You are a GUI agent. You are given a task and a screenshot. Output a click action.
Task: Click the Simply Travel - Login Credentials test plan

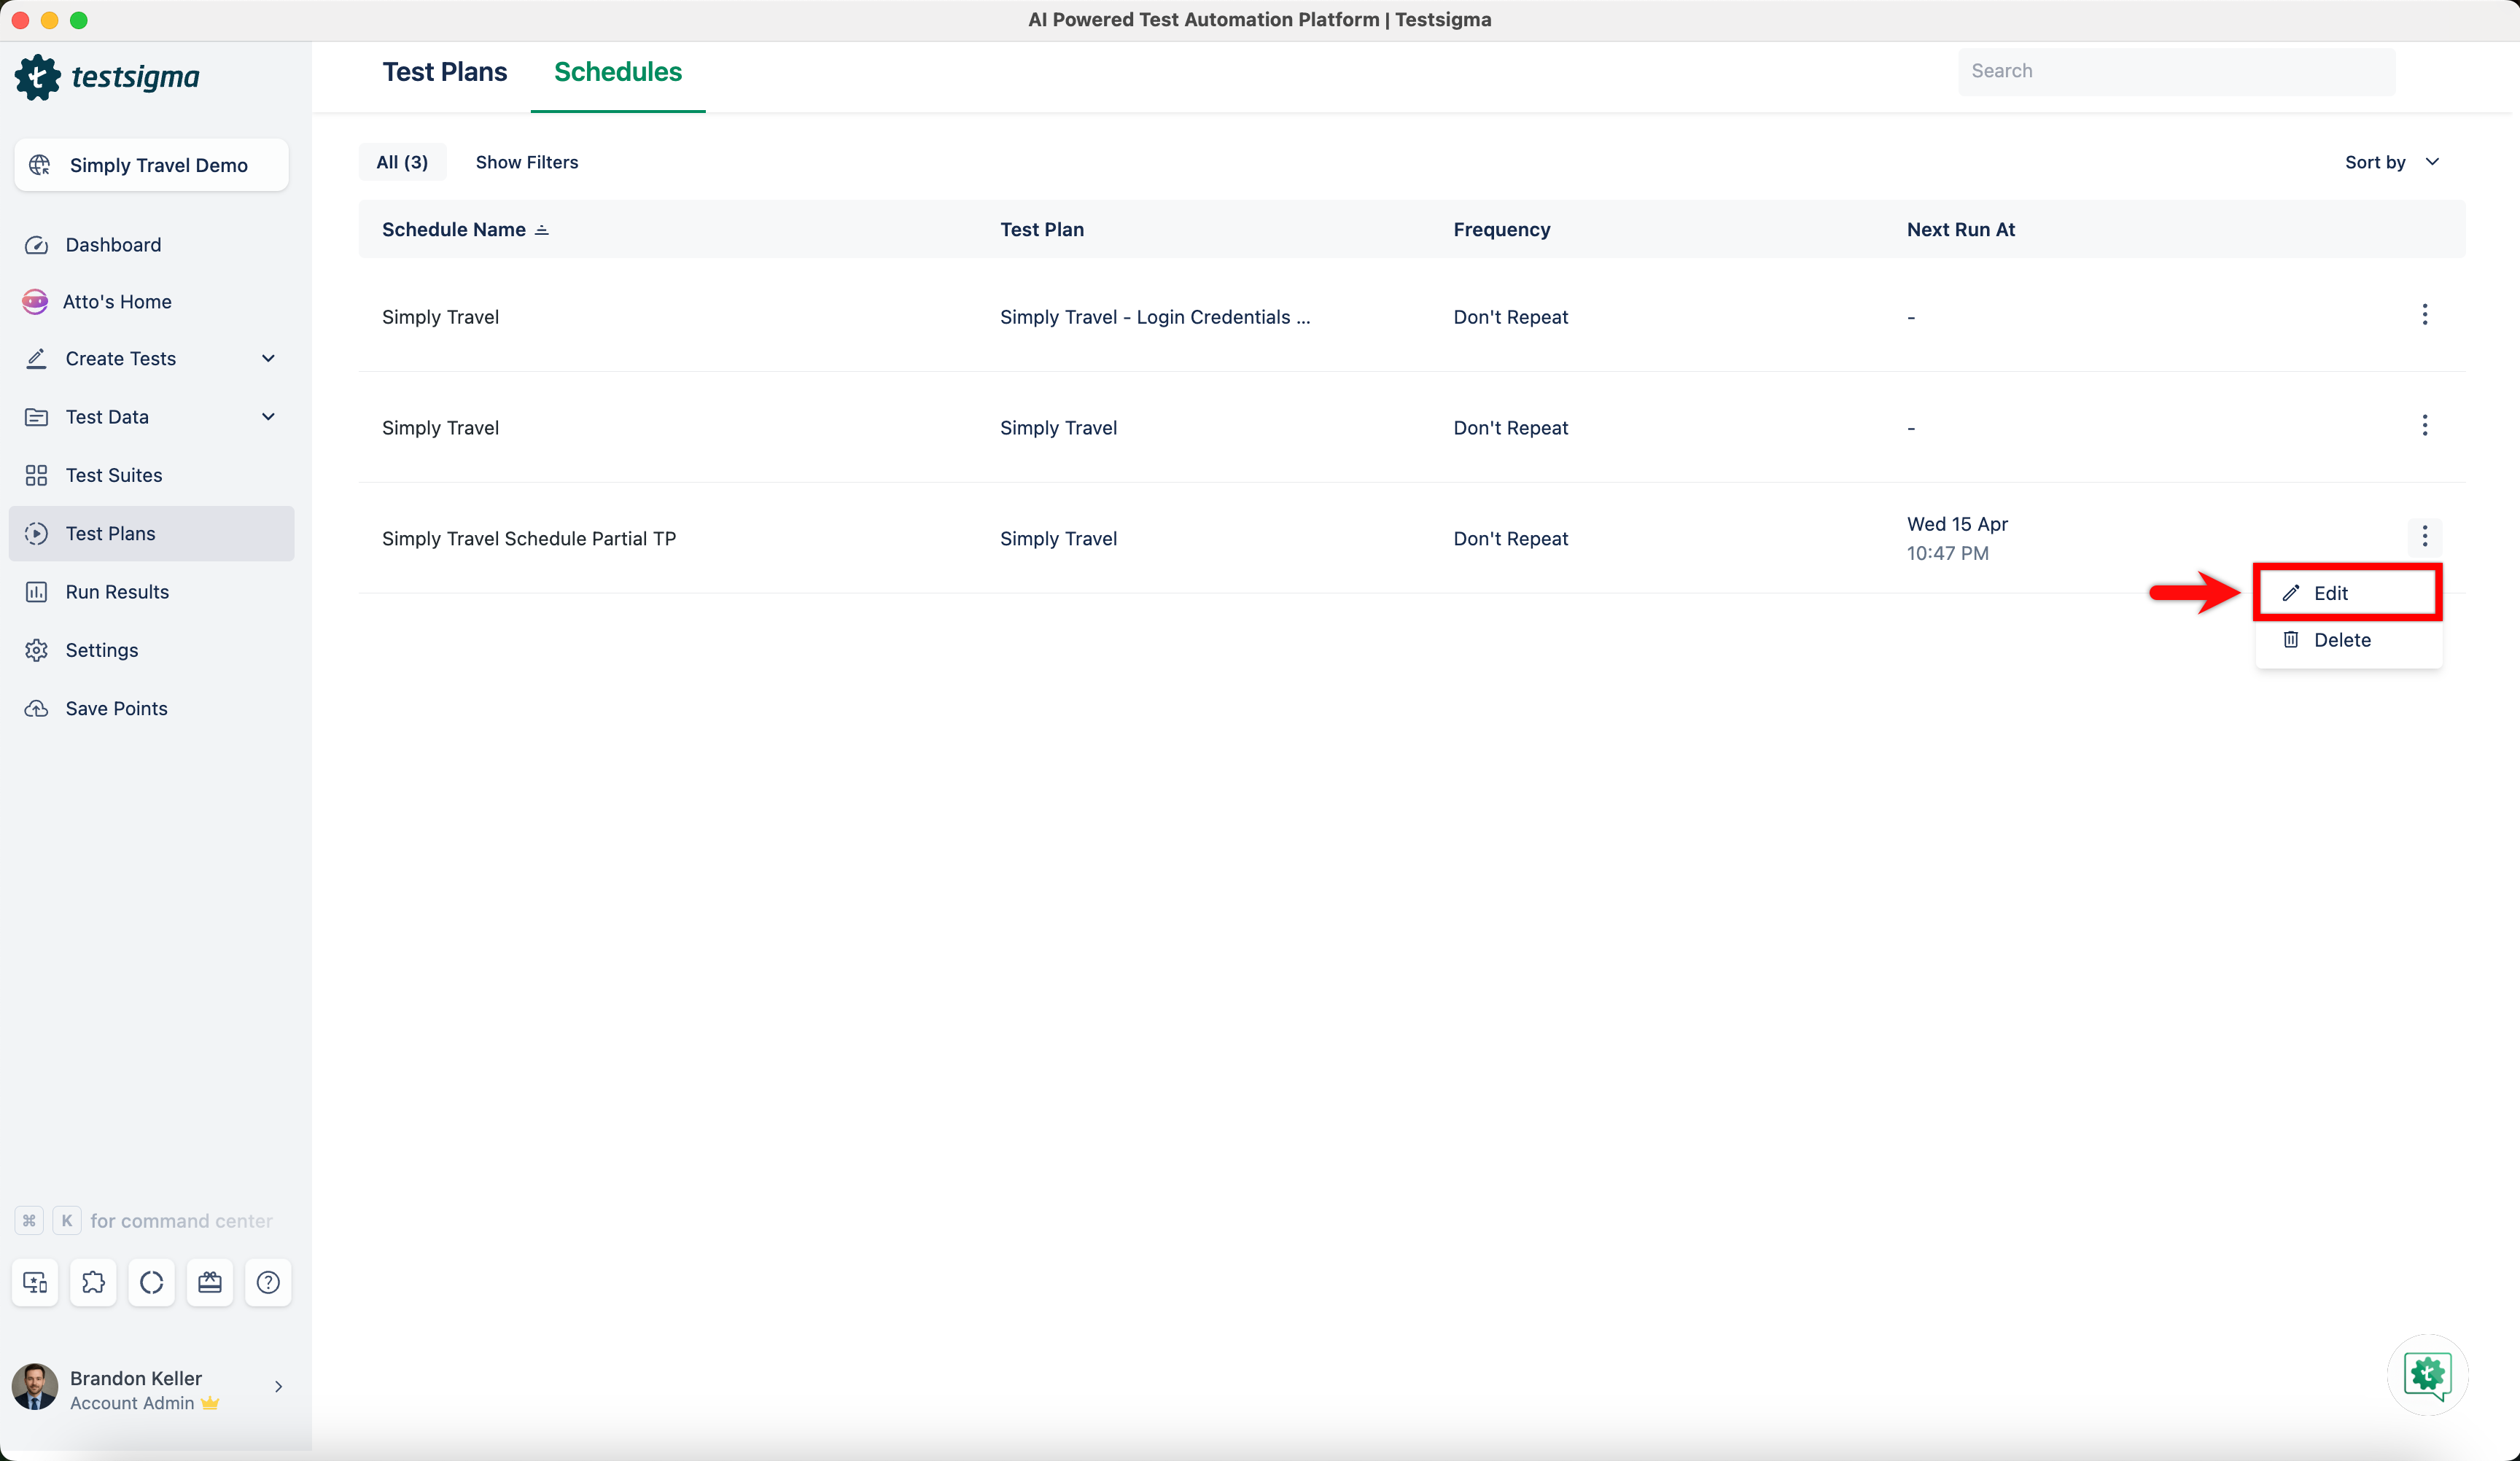[1155, 317]
